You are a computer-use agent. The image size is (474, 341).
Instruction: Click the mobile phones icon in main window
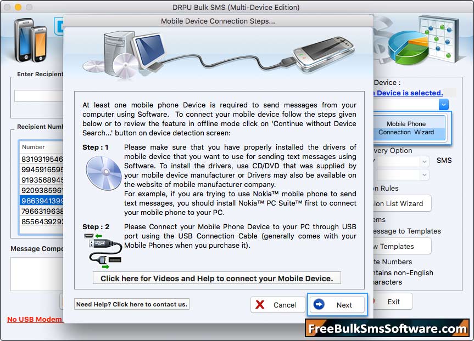30,40
